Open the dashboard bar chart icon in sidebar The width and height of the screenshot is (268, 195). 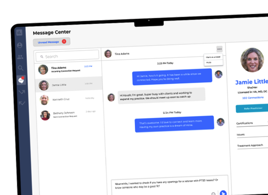click(19, 32)
